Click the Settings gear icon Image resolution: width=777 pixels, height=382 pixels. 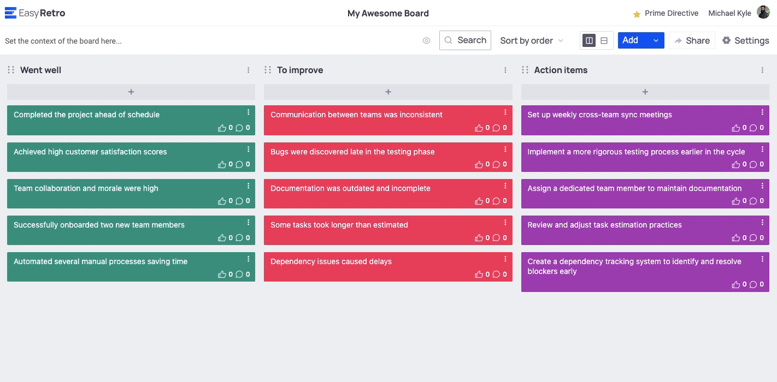[x=726, y=40]
